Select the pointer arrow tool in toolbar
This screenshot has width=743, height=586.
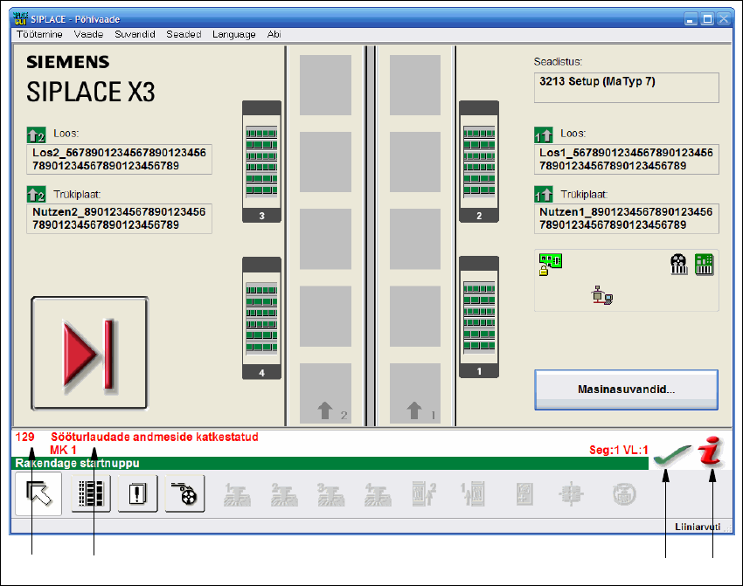(x=38, y=493)
